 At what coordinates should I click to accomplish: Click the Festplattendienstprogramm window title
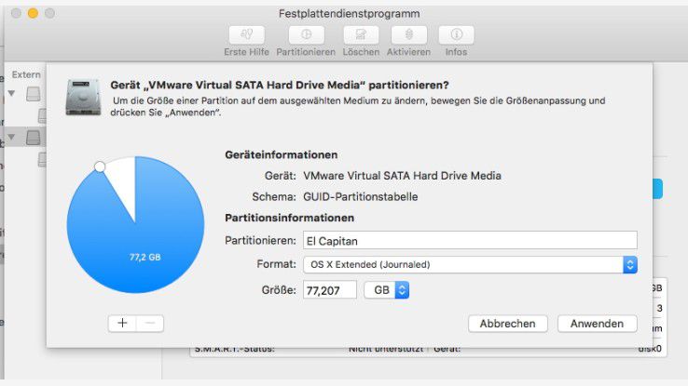click(x=350, y=14)
